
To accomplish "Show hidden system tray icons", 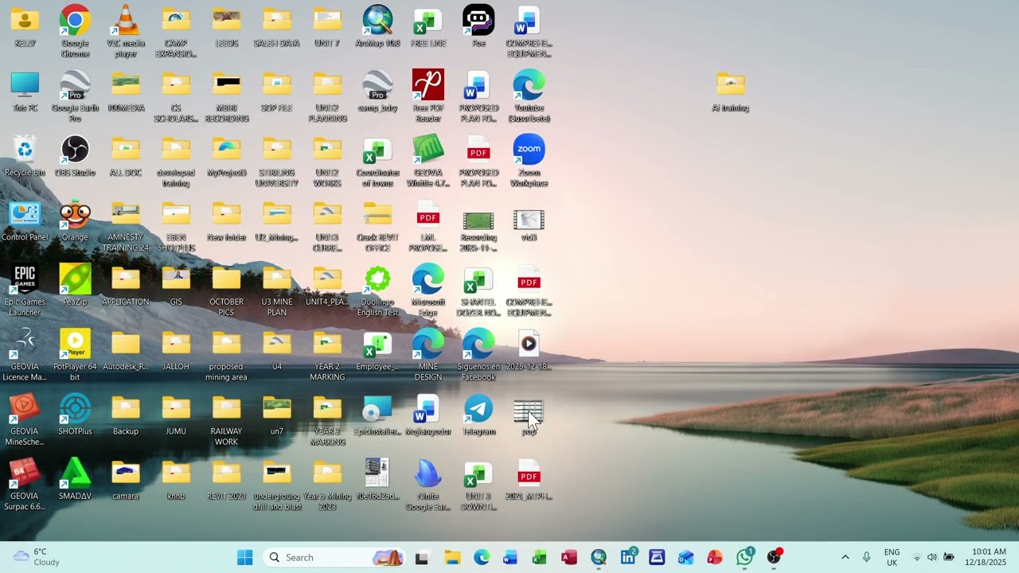I will point(845,557).
